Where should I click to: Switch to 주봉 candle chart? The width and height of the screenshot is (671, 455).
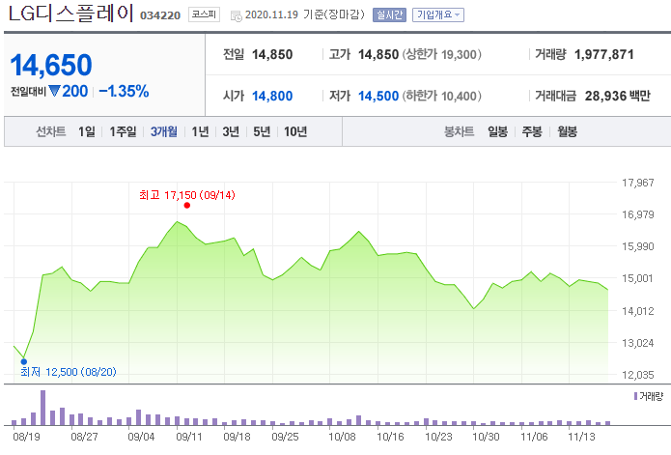pyautogui.click(x=532, y=131)
